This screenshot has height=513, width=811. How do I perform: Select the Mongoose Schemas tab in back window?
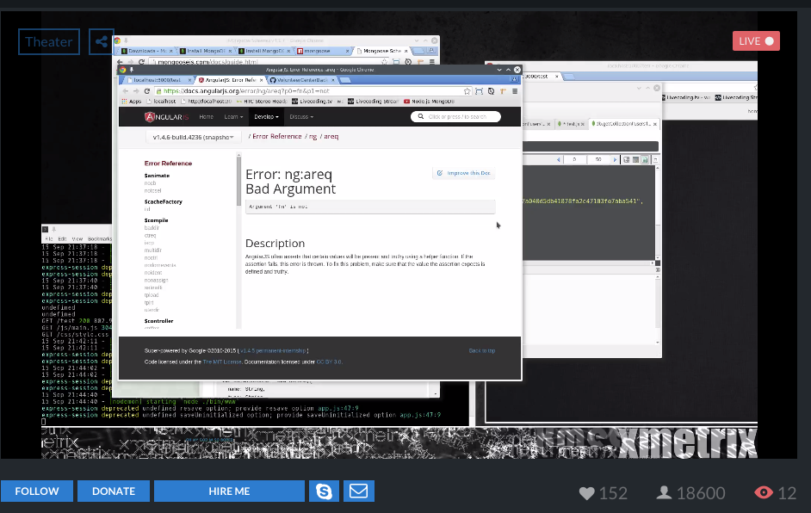click(x=382, y=51)
